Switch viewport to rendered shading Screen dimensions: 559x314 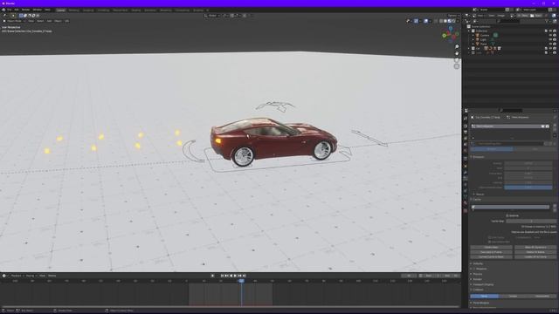click(454, 21)
